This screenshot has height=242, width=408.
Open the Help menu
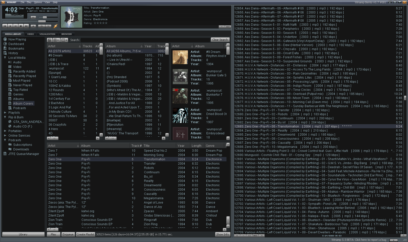point(55,2)
